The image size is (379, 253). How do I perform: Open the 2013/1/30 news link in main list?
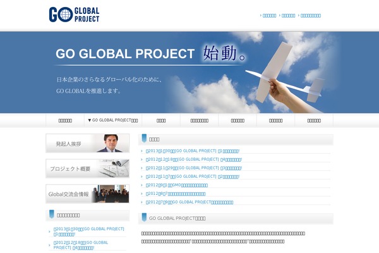[x=193, y=151]
